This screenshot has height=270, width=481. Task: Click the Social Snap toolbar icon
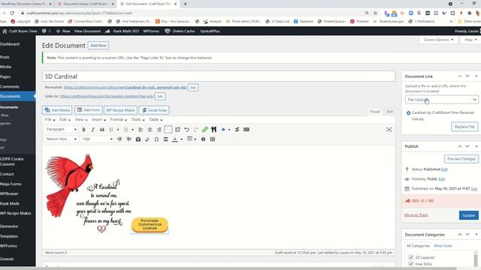[237, 130]
